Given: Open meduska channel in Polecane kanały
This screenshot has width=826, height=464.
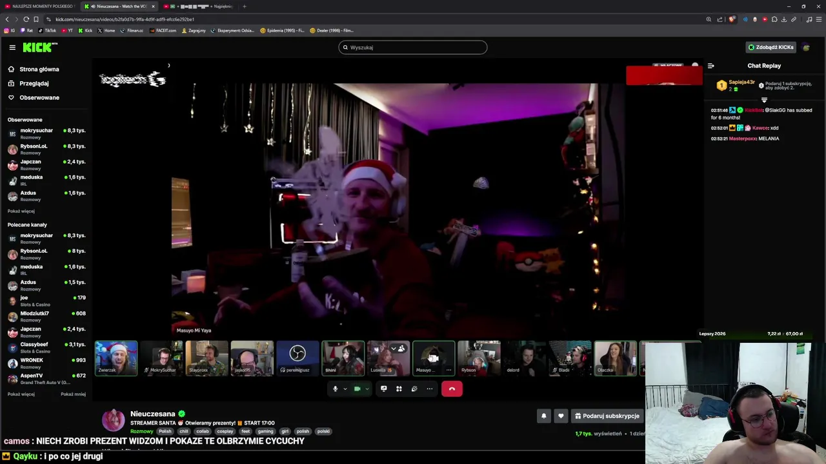Looking at the screenshot, I should click(x=46, y=269).
